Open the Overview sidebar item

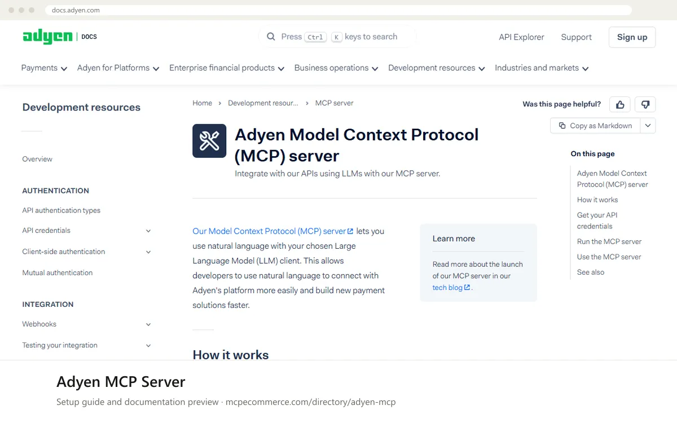coord(37,159)
